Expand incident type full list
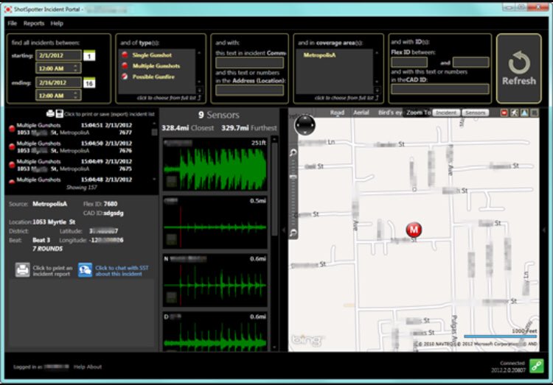553x385 pixels. pos(169,98)
